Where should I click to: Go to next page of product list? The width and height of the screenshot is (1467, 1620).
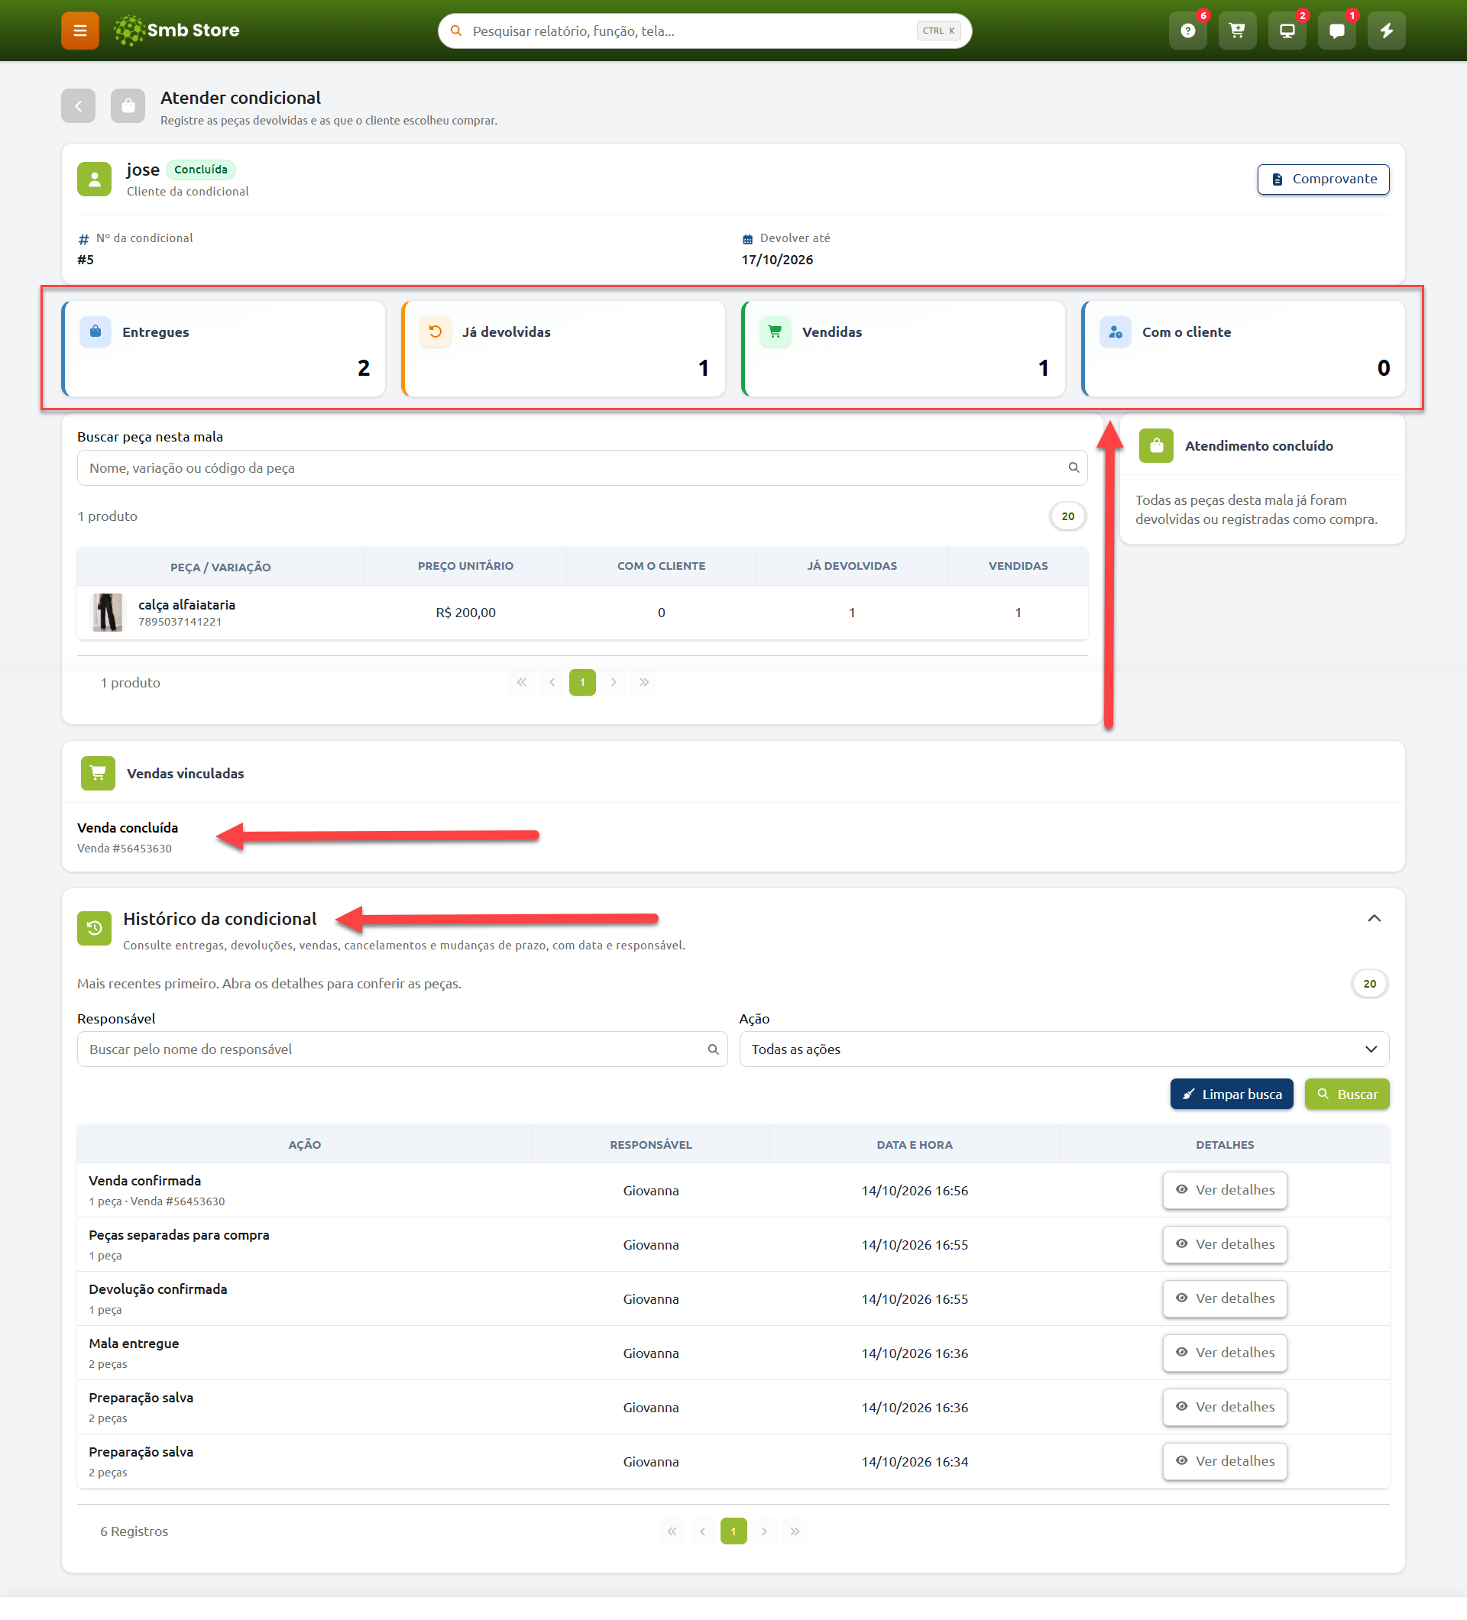pos(614,682)
